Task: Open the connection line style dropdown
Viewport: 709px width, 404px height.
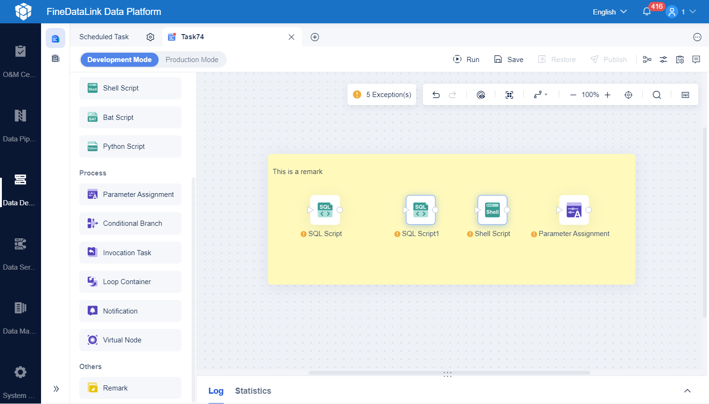Action: [541, 94]
